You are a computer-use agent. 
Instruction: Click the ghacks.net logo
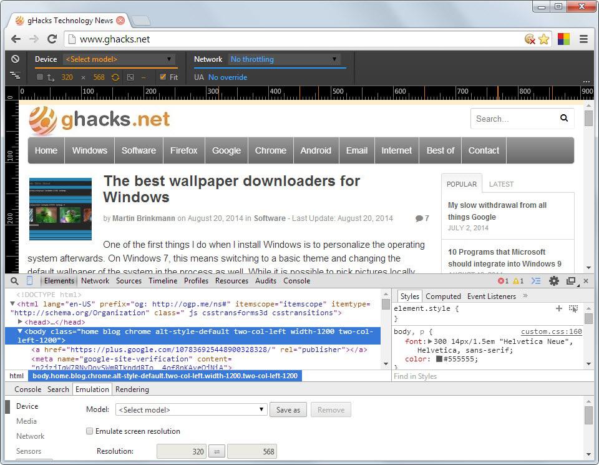99,120
